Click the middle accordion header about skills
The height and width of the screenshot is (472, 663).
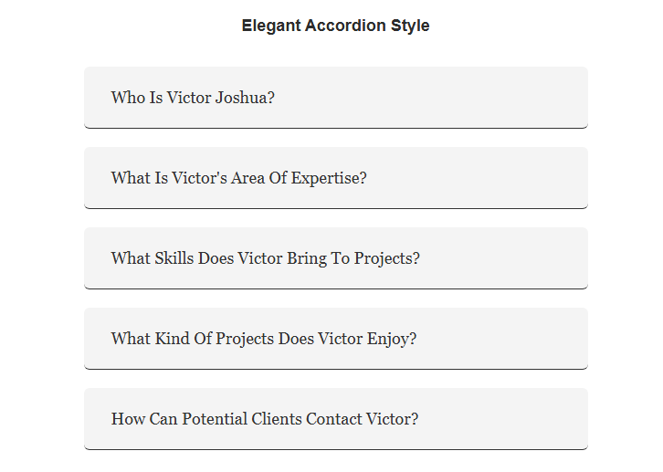336,258
